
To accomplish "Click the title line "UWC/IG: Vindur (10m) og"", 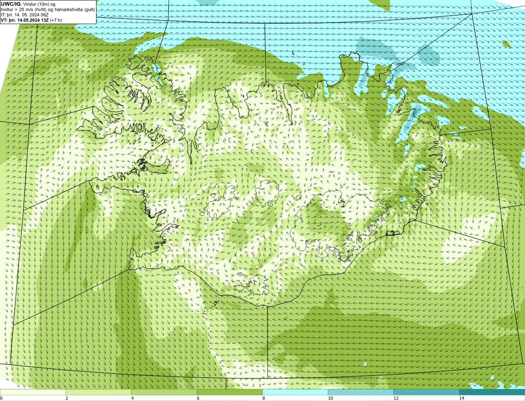I will click(28, 4).
